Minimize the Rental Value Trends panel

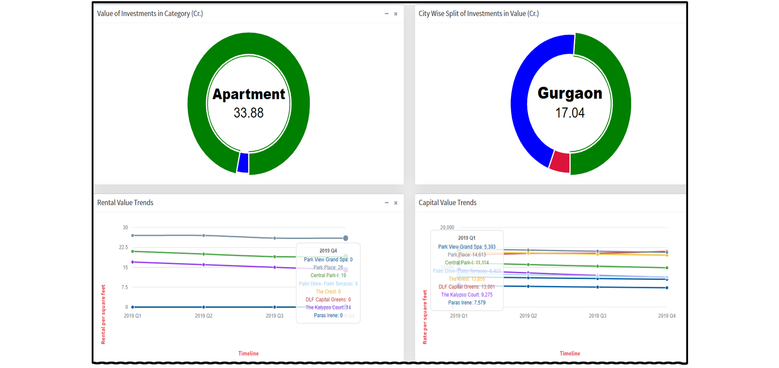pos(386,203)
